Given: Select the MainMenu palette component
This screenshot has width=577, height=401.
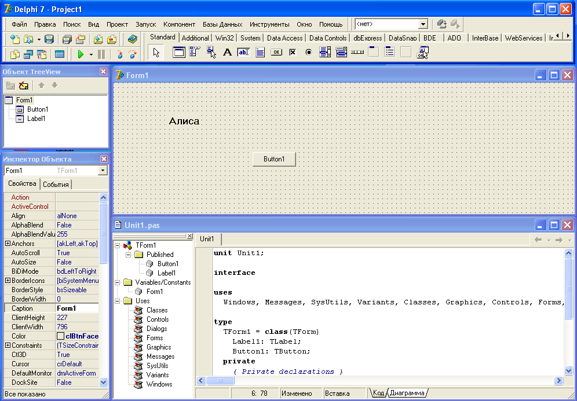Looking at the screenshot, I should tap(195, 53).
